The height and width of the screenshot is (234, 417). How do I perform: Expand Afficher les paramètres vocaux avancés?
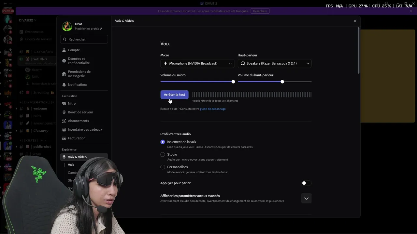(x=306, y=198)
